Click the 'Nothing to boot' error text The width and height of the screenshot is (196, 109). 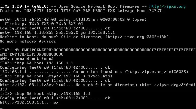(x=18, y=37)
